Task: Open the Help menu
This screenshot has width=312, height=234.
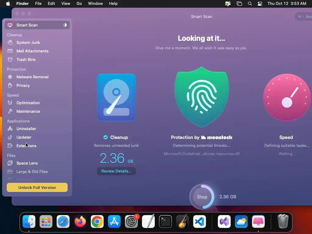Action: point(113,4)
